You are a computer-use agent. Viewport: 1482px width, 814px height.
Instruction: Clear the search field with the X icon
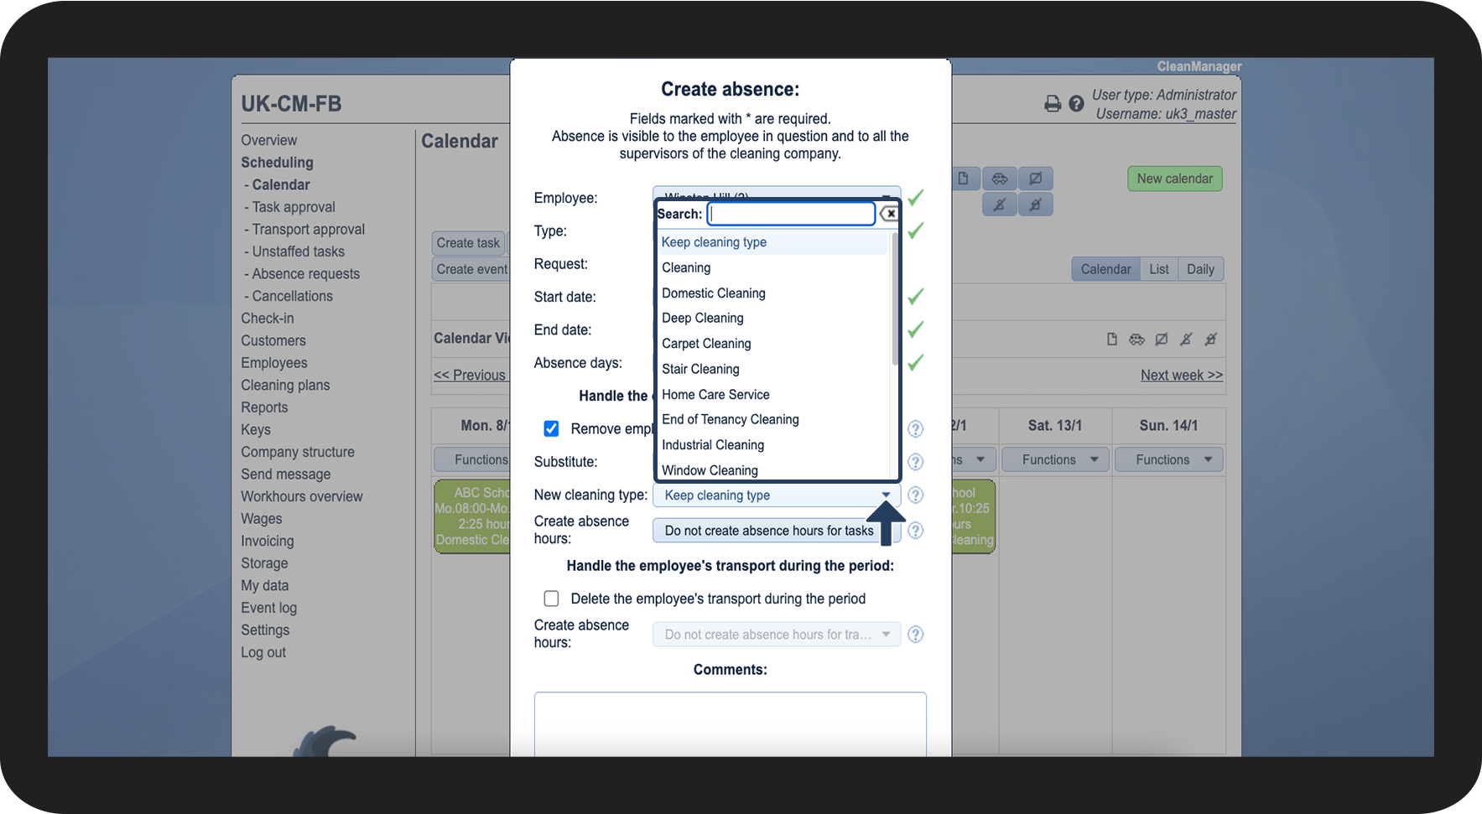point(889,214)
